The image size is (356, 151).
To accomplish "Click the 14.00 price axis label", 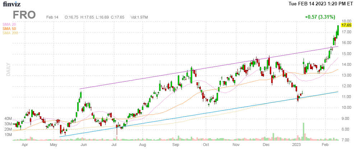I will (x=346, y=65).
